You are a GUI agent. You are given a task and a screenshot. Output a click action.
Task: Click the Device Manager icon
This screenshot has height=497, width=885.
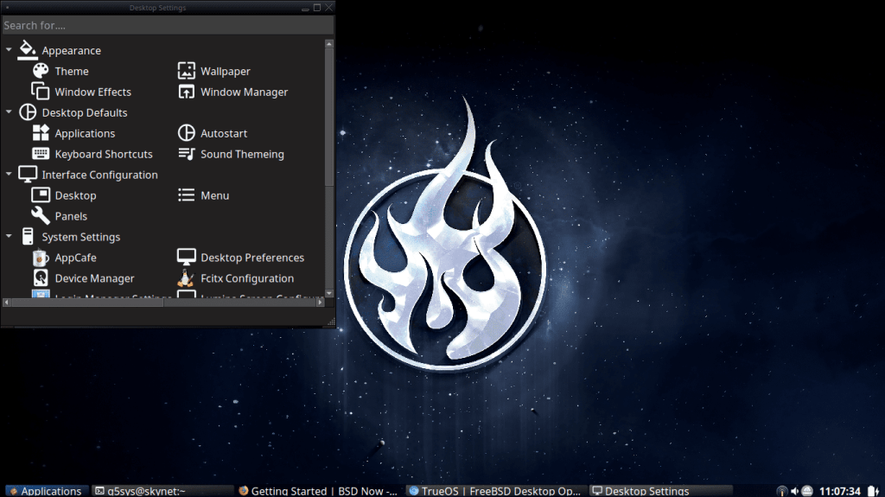(x=40, y=277)
